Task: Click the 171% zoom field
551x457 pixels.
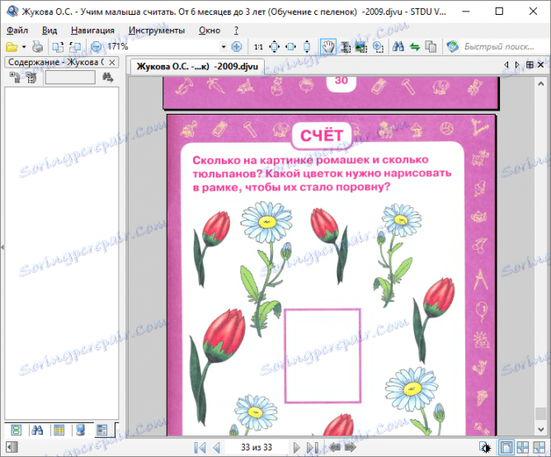Action: tap(162, 47)
